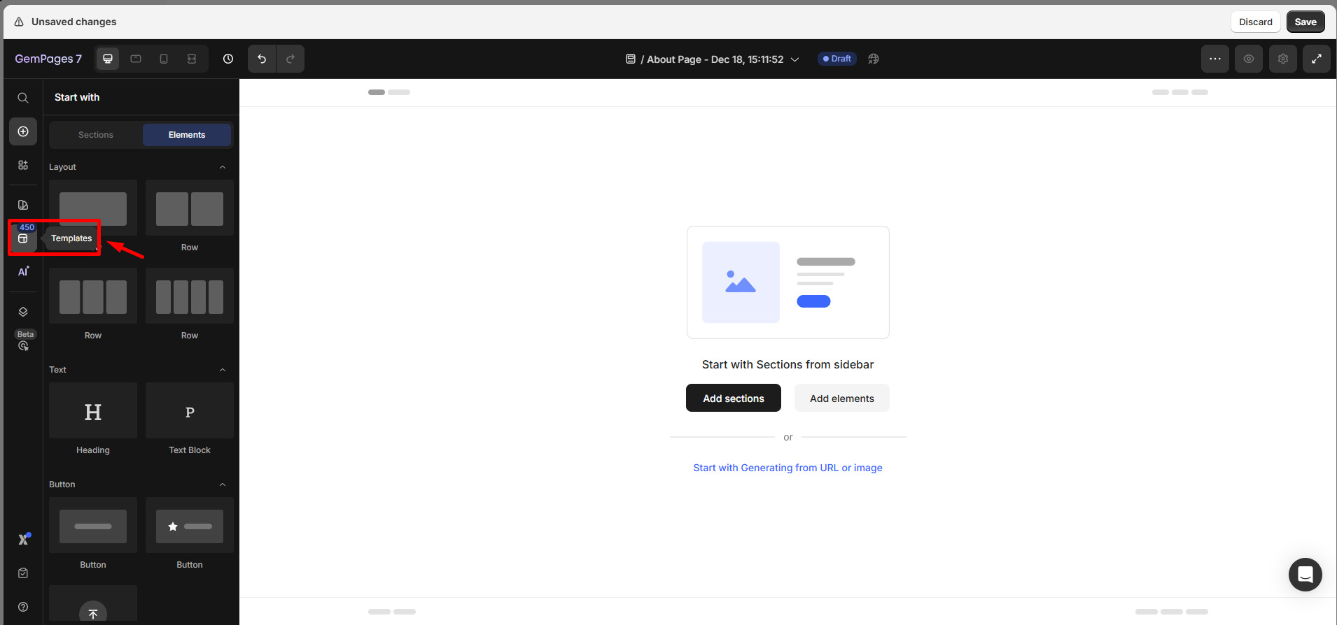The image size is (1337, 625).
Task: Collapse the Text elements group
Action: click(223, 370)
